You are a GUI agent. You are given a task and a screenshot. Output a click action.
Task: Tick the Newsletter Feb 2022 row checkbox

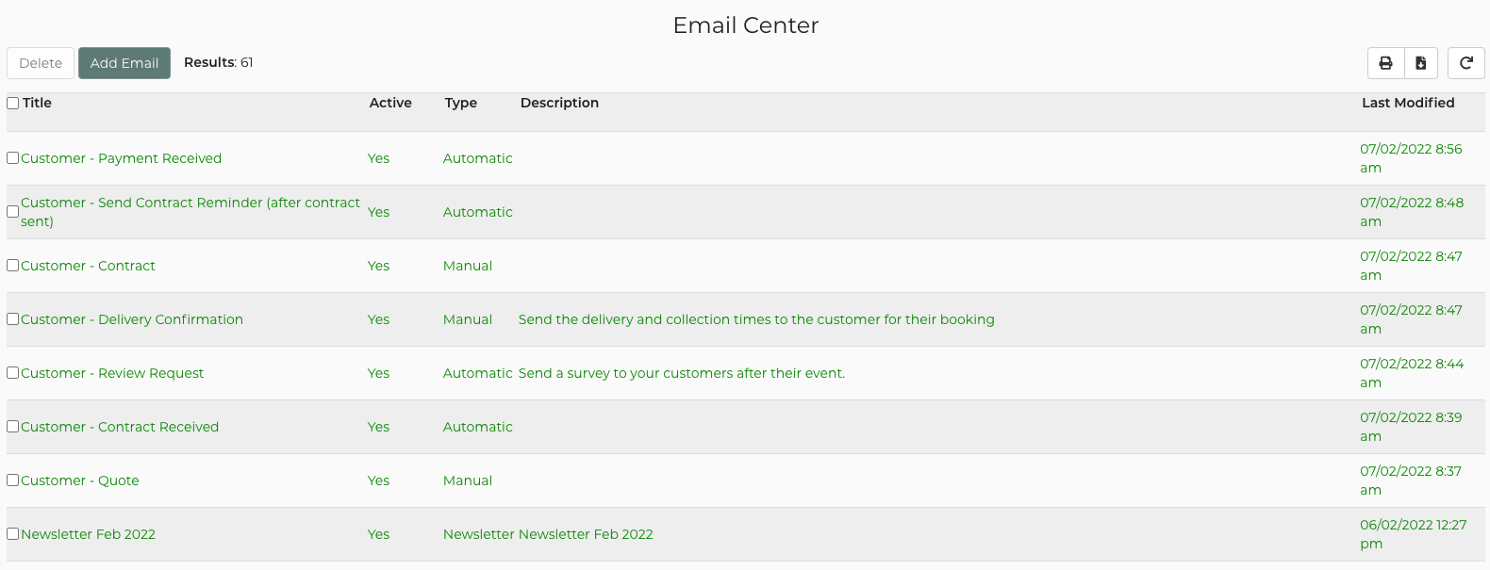tap(13, 534)
